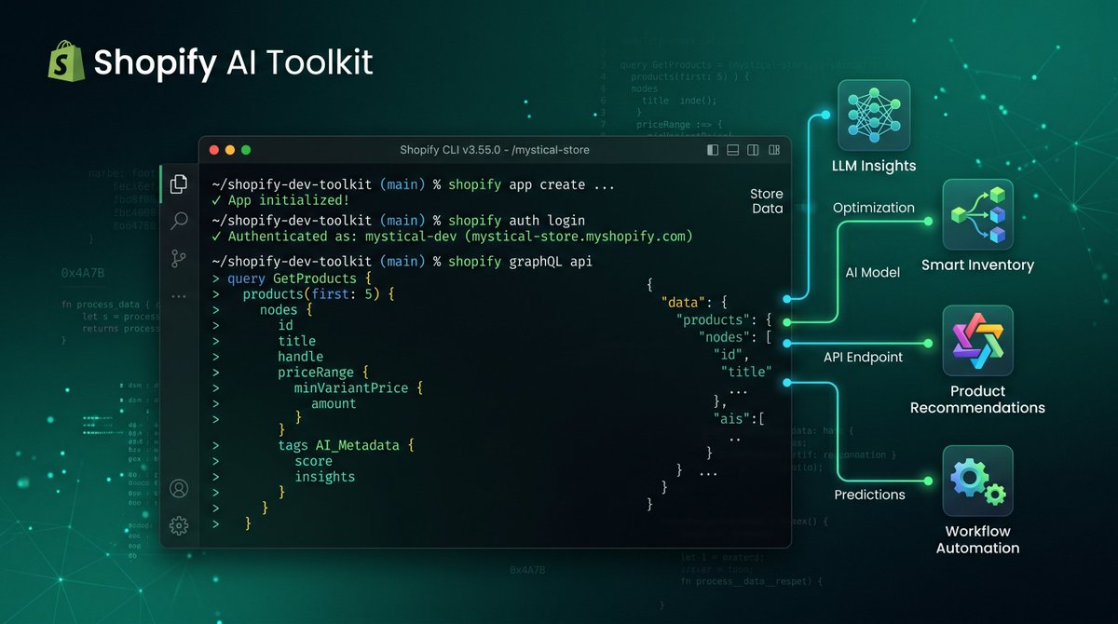Viewport: 1118px width, 624px height.
Task: Click the 'amount' field line
Action: pyautogui.click(x=334, y=403)
